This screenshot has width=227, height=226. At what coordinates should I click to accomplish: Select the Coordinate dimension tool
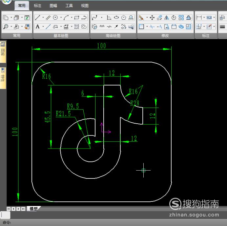[199, 27]
